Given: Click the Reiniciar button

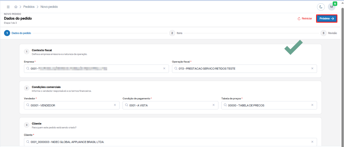Looking at the screenshot, I should click(x=305, y=18).
